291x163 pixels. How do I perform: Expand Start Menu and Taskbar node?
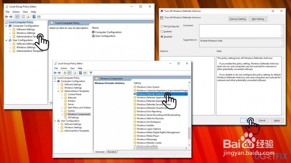pyautogui.click(x=62, y=107)
